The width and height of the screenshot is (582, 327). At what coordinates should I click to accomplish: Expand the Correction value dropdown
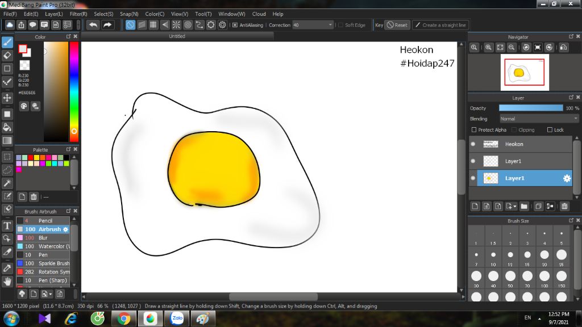[330, 25]
